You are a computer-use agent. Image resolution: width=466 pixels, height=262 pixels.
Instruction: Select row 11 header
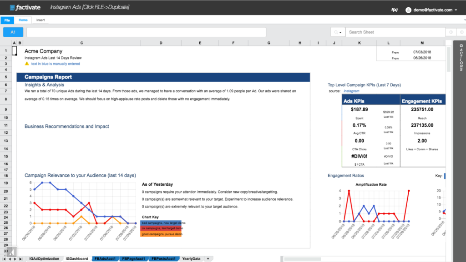(5, 125)
